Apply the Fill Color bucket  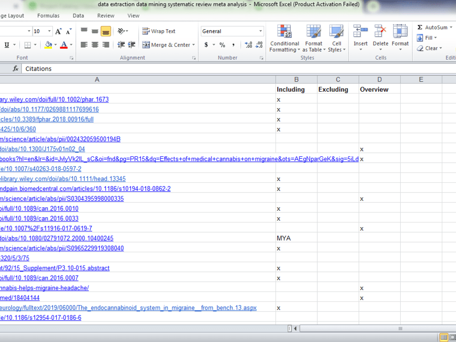tap(48, 45)
